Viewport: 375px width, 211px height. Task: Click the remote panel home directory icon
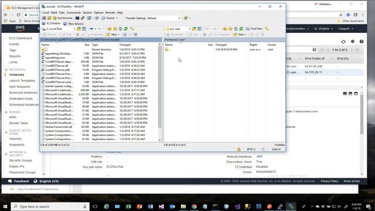pos(236,29)
